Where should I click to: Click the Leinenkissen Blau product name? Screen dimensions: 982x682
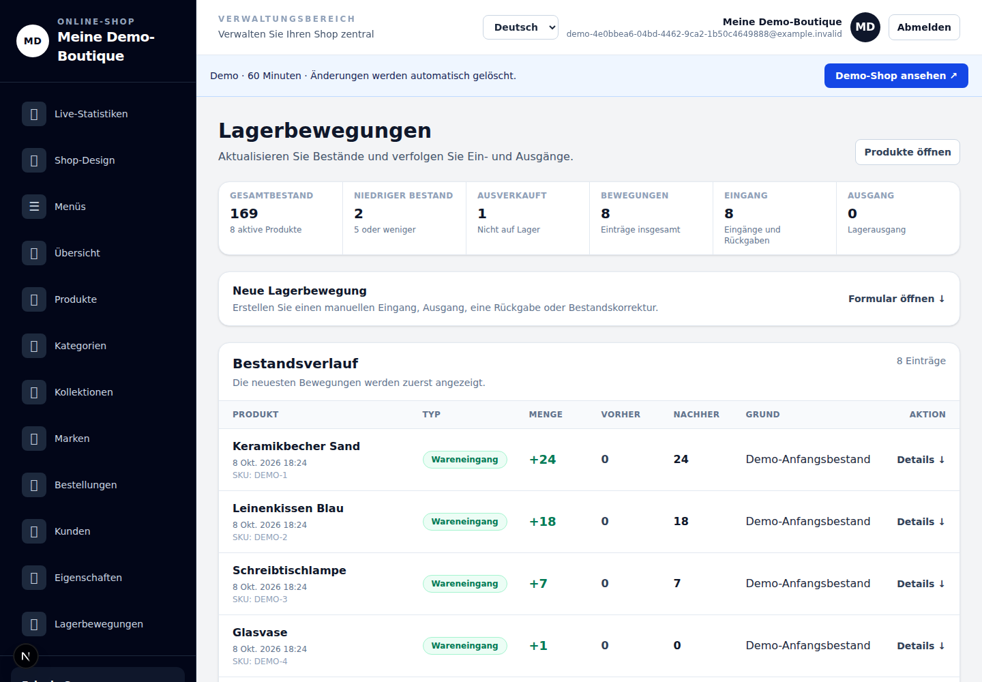pos(288,508)
